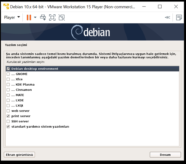Click the 'web server' list label
The height and width of the screenshot is (164, 186).
click(x=20, y=111)
